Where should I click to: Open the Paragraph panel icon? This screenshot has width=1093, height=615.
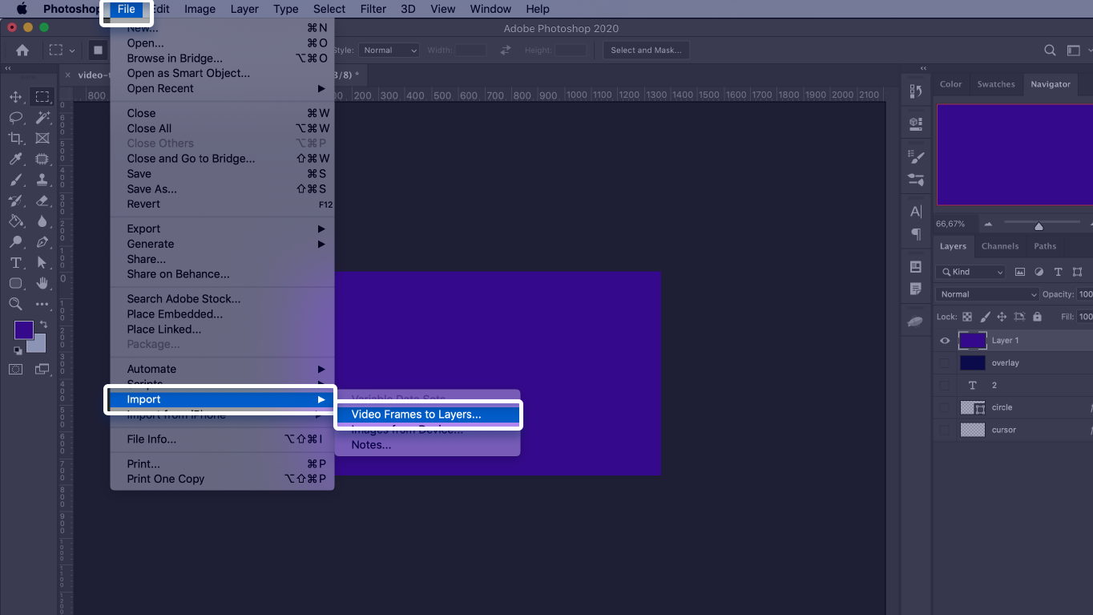916,234
